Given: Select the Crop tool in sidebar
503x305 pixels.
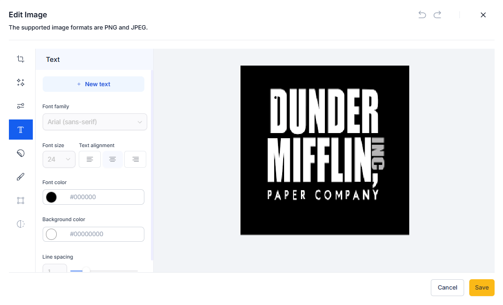Looking at the screenshot, I should pyautogui.click(x=21, y=59).
